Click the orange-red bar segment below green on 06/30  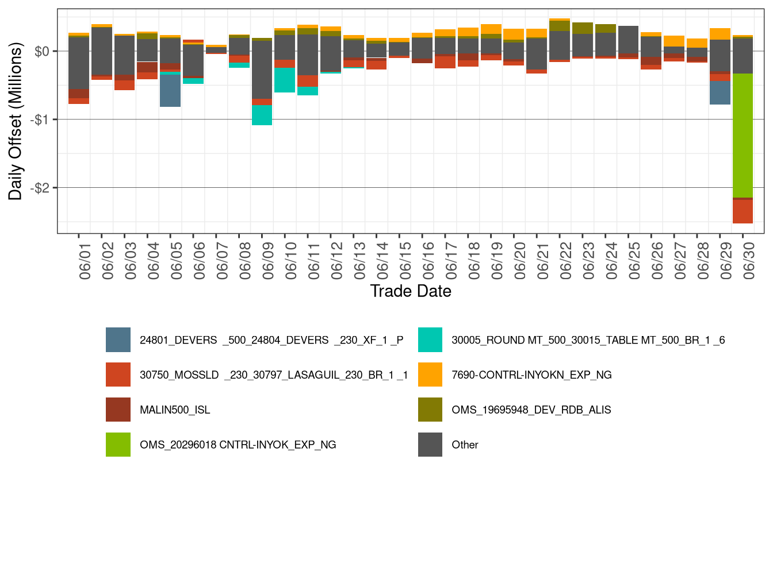pos(743,211)
